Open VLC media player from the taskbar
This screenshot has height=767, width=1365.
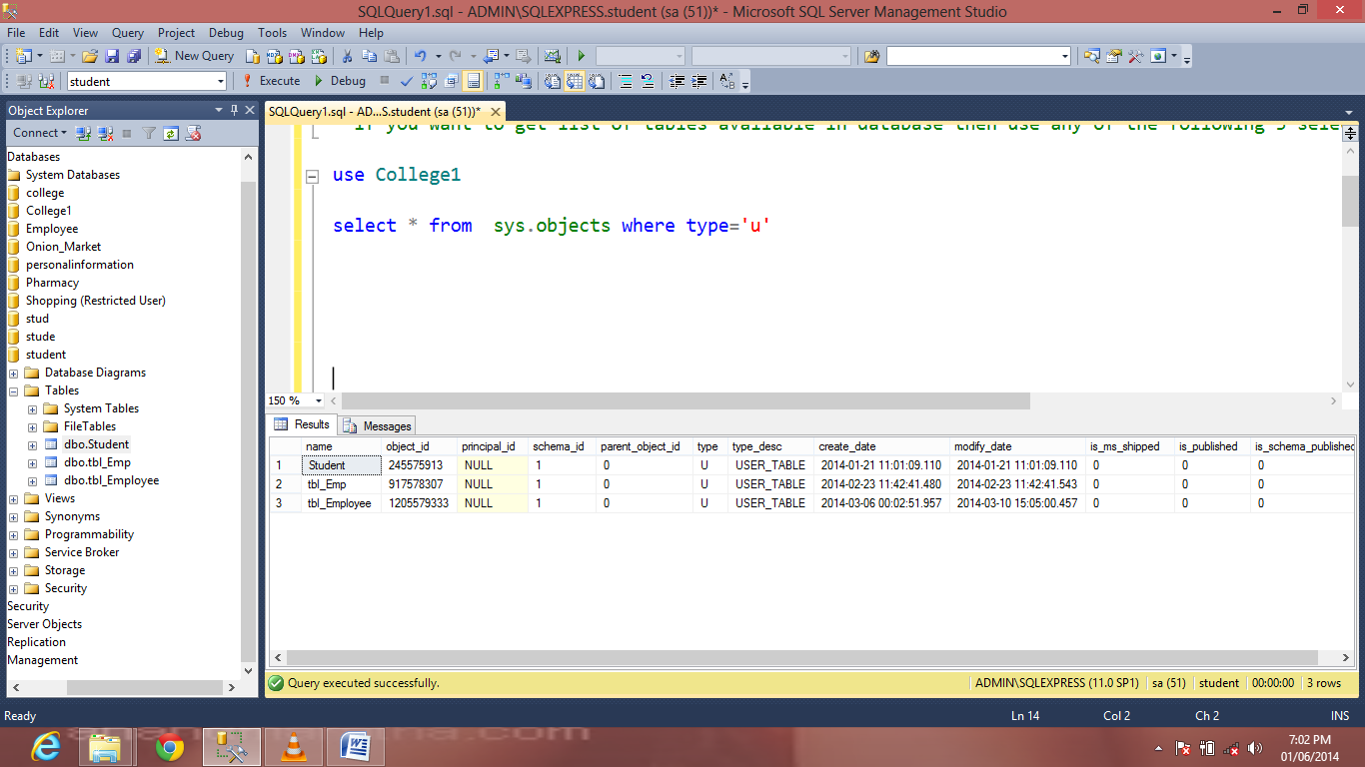pos(294,747)
